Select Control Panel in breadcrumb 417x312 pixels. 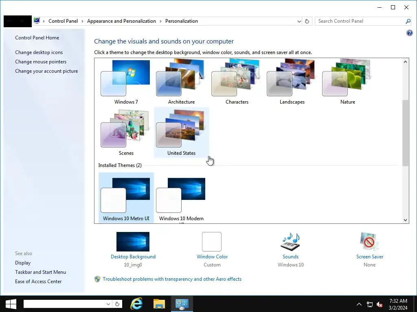coord(63,21)
